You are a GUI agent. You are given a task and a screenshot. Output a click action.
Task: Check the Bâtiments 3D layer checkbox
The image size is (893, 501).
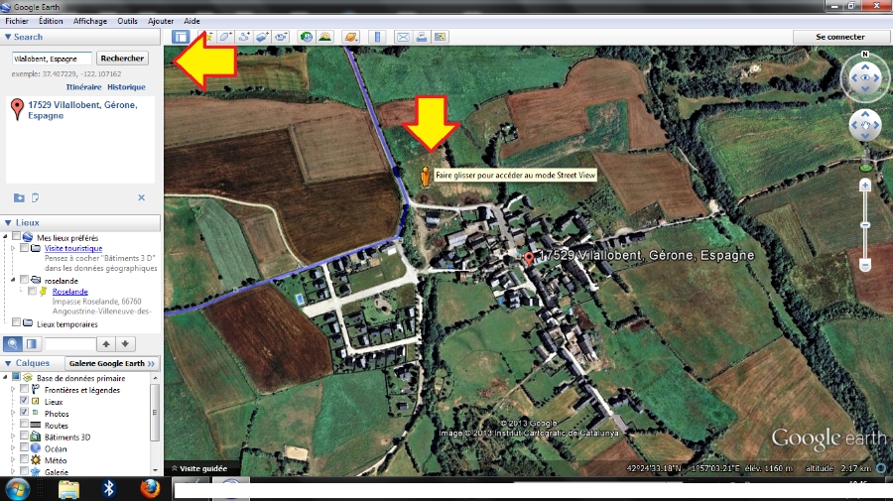(25, 437)
